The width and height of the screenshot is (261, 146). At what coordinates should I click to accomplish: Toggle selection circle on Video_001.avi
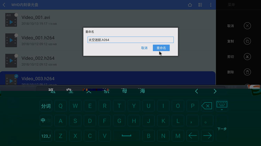16,15
